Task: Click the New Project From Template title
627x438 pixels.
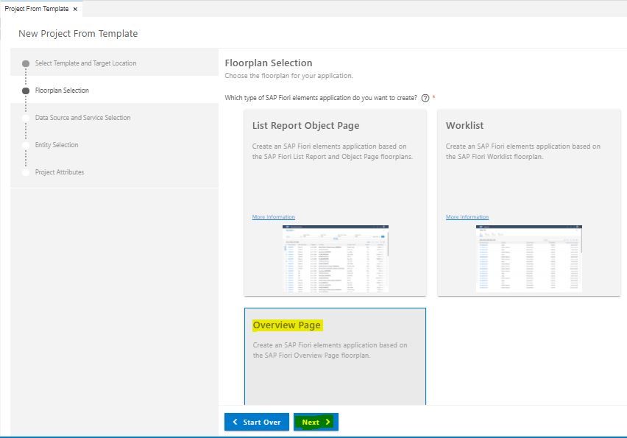Action: [x=78, y=34]
